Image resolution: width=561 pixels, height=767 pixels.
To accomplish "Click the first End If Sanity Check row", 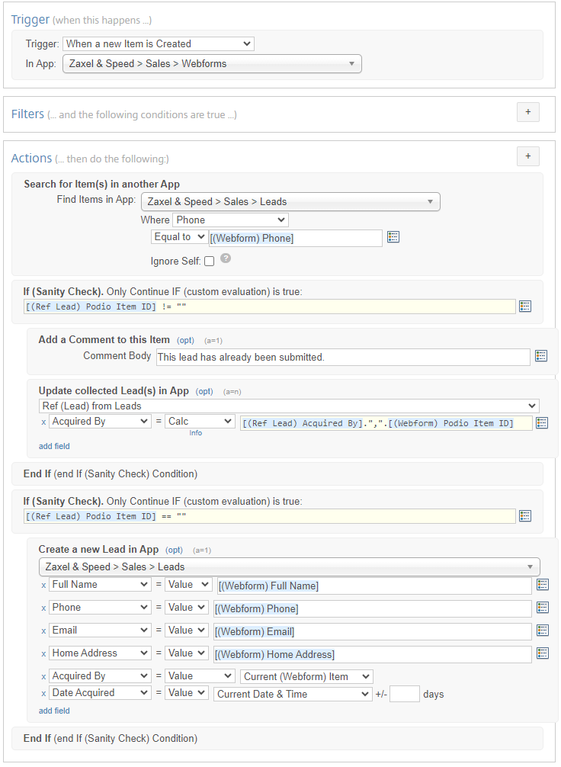I will click(x=277, y=474).
